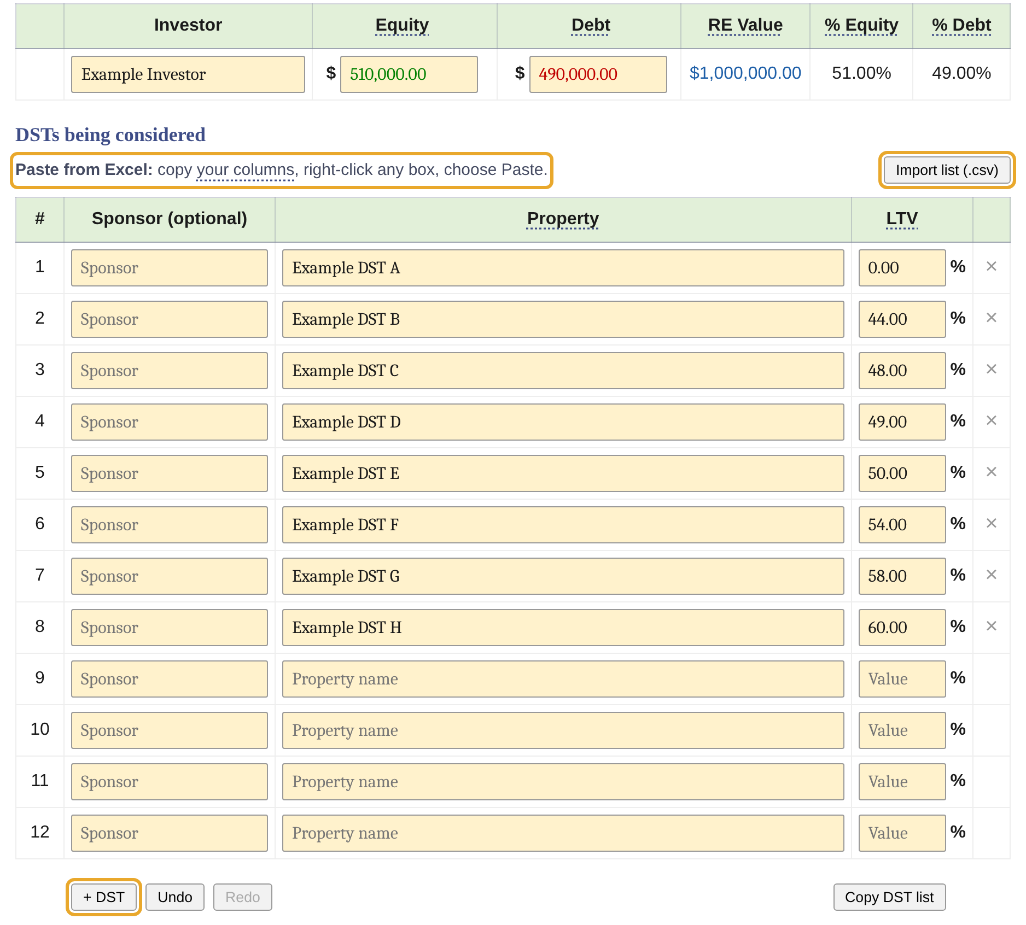Click Property name field in row 12
The width and height of the screenshot is (1026, 925).
click(x=563, y=833)
